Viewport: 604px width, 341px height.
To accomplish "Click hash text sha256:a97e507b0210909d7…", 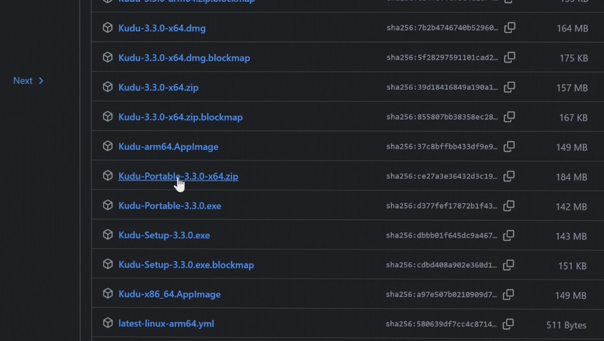I will [x=441, y=294].
